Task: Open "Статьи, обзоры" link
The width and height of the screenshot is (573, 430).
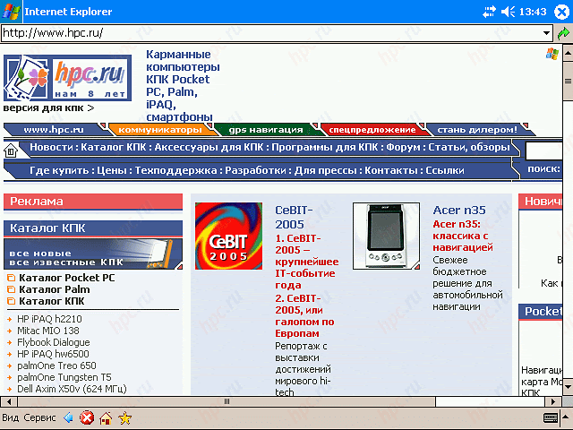Action: pyautogui.click(x=469, y=147)
